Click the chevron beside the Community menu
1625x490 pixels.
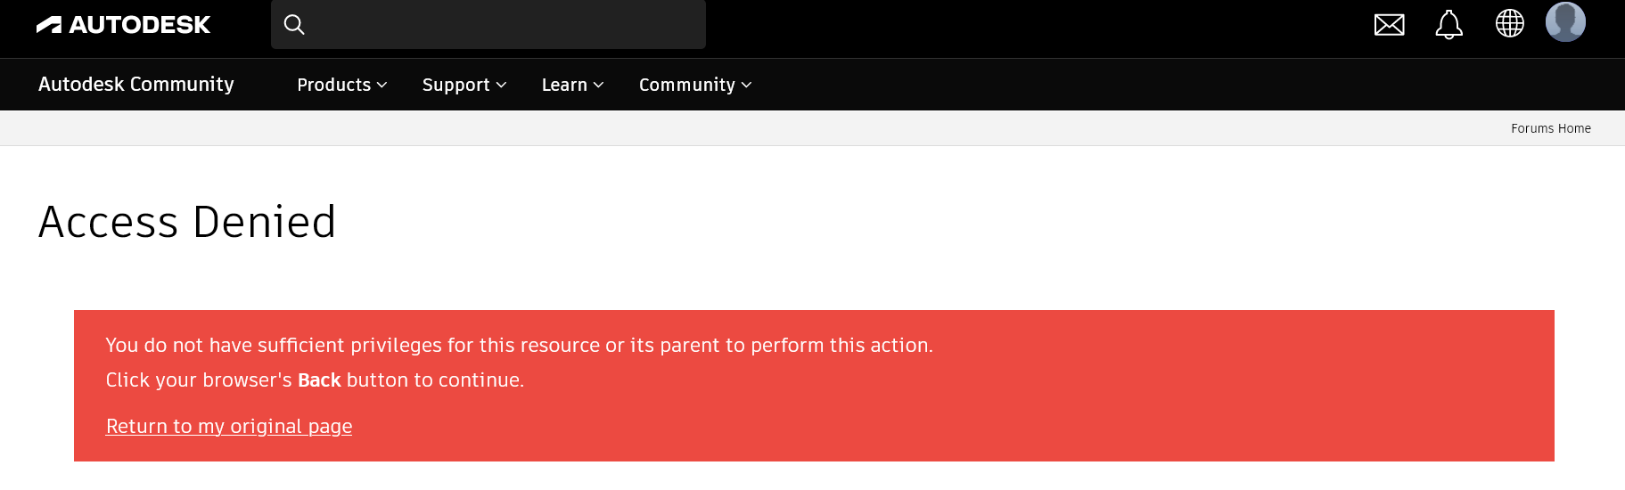(x=747, y=86)
